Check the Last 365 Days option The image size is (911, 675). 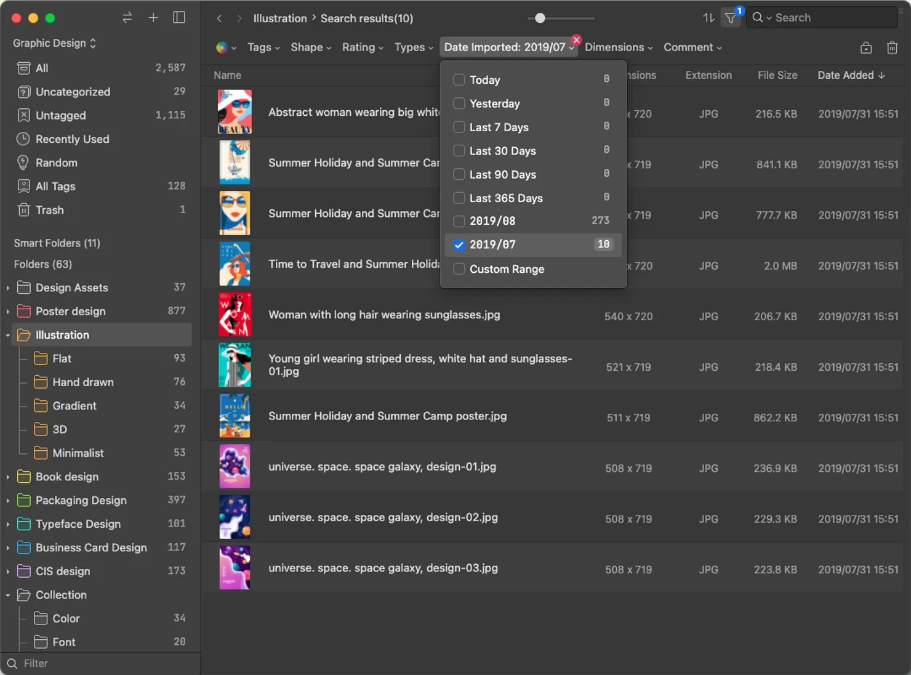coord(459,198)
